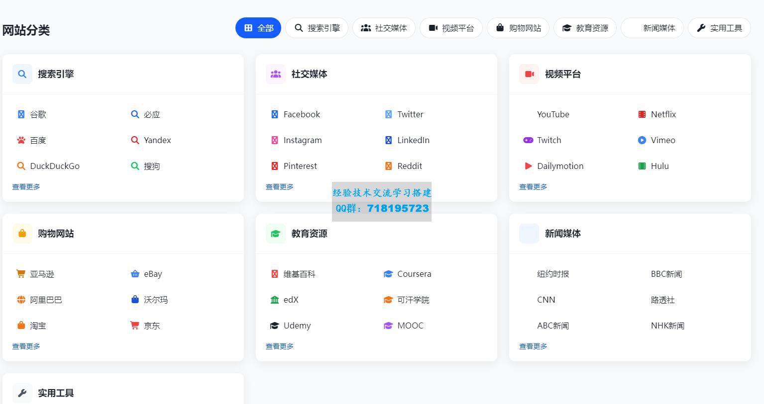Image resolution: width=764 pixels, height=404 pixels.
Task: Click the green magnifier icon next to 搜狗
Action: (135, 166)
